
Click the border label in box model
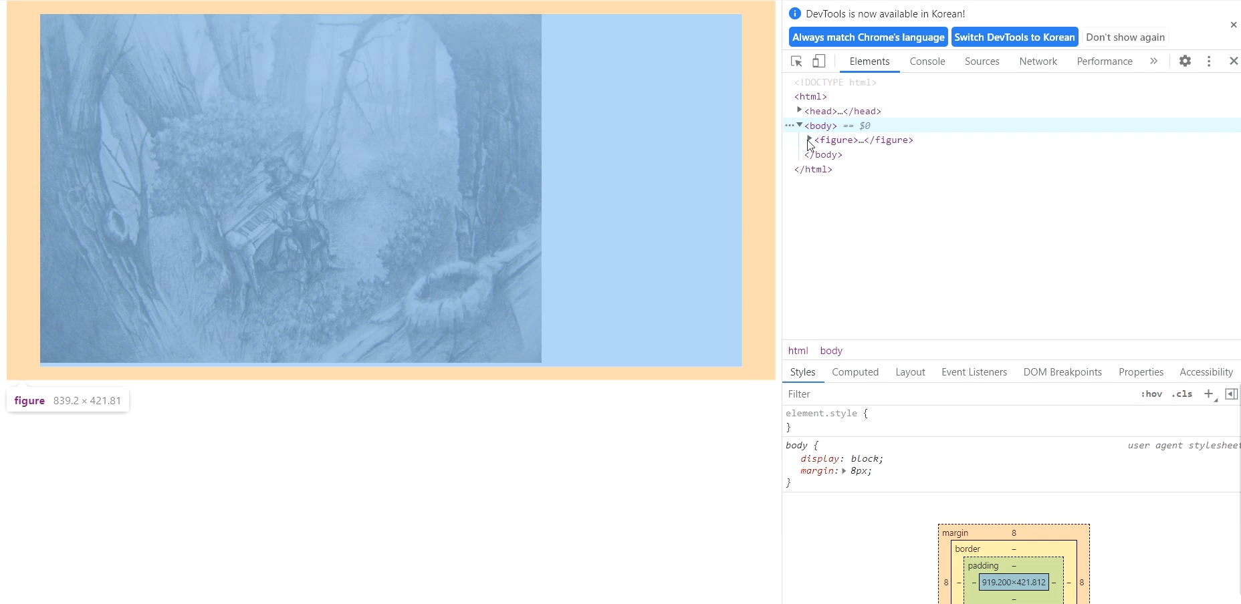(968, 549)
